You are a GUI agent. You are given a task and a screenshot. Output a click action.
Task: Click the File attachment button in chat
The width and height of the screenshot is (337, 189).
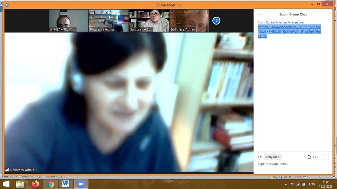coord(313,157)
